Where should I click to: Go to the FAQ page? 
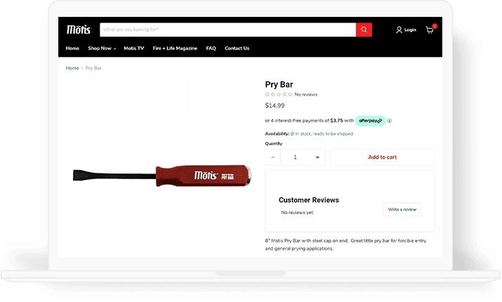(211, 48)
